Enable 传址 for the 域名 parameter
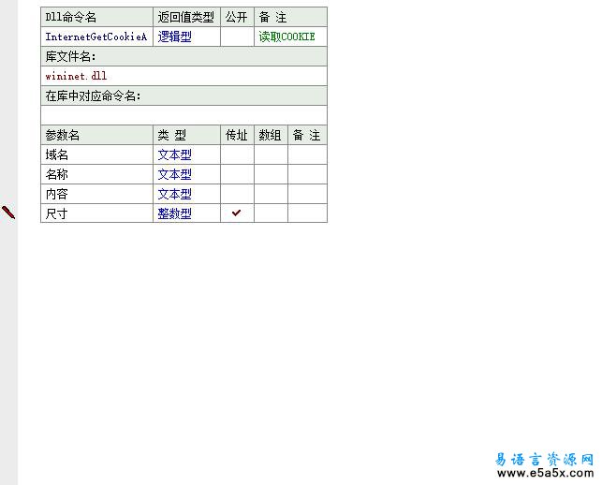The height and width of the screenshot is (485, 602). [237, 155]
